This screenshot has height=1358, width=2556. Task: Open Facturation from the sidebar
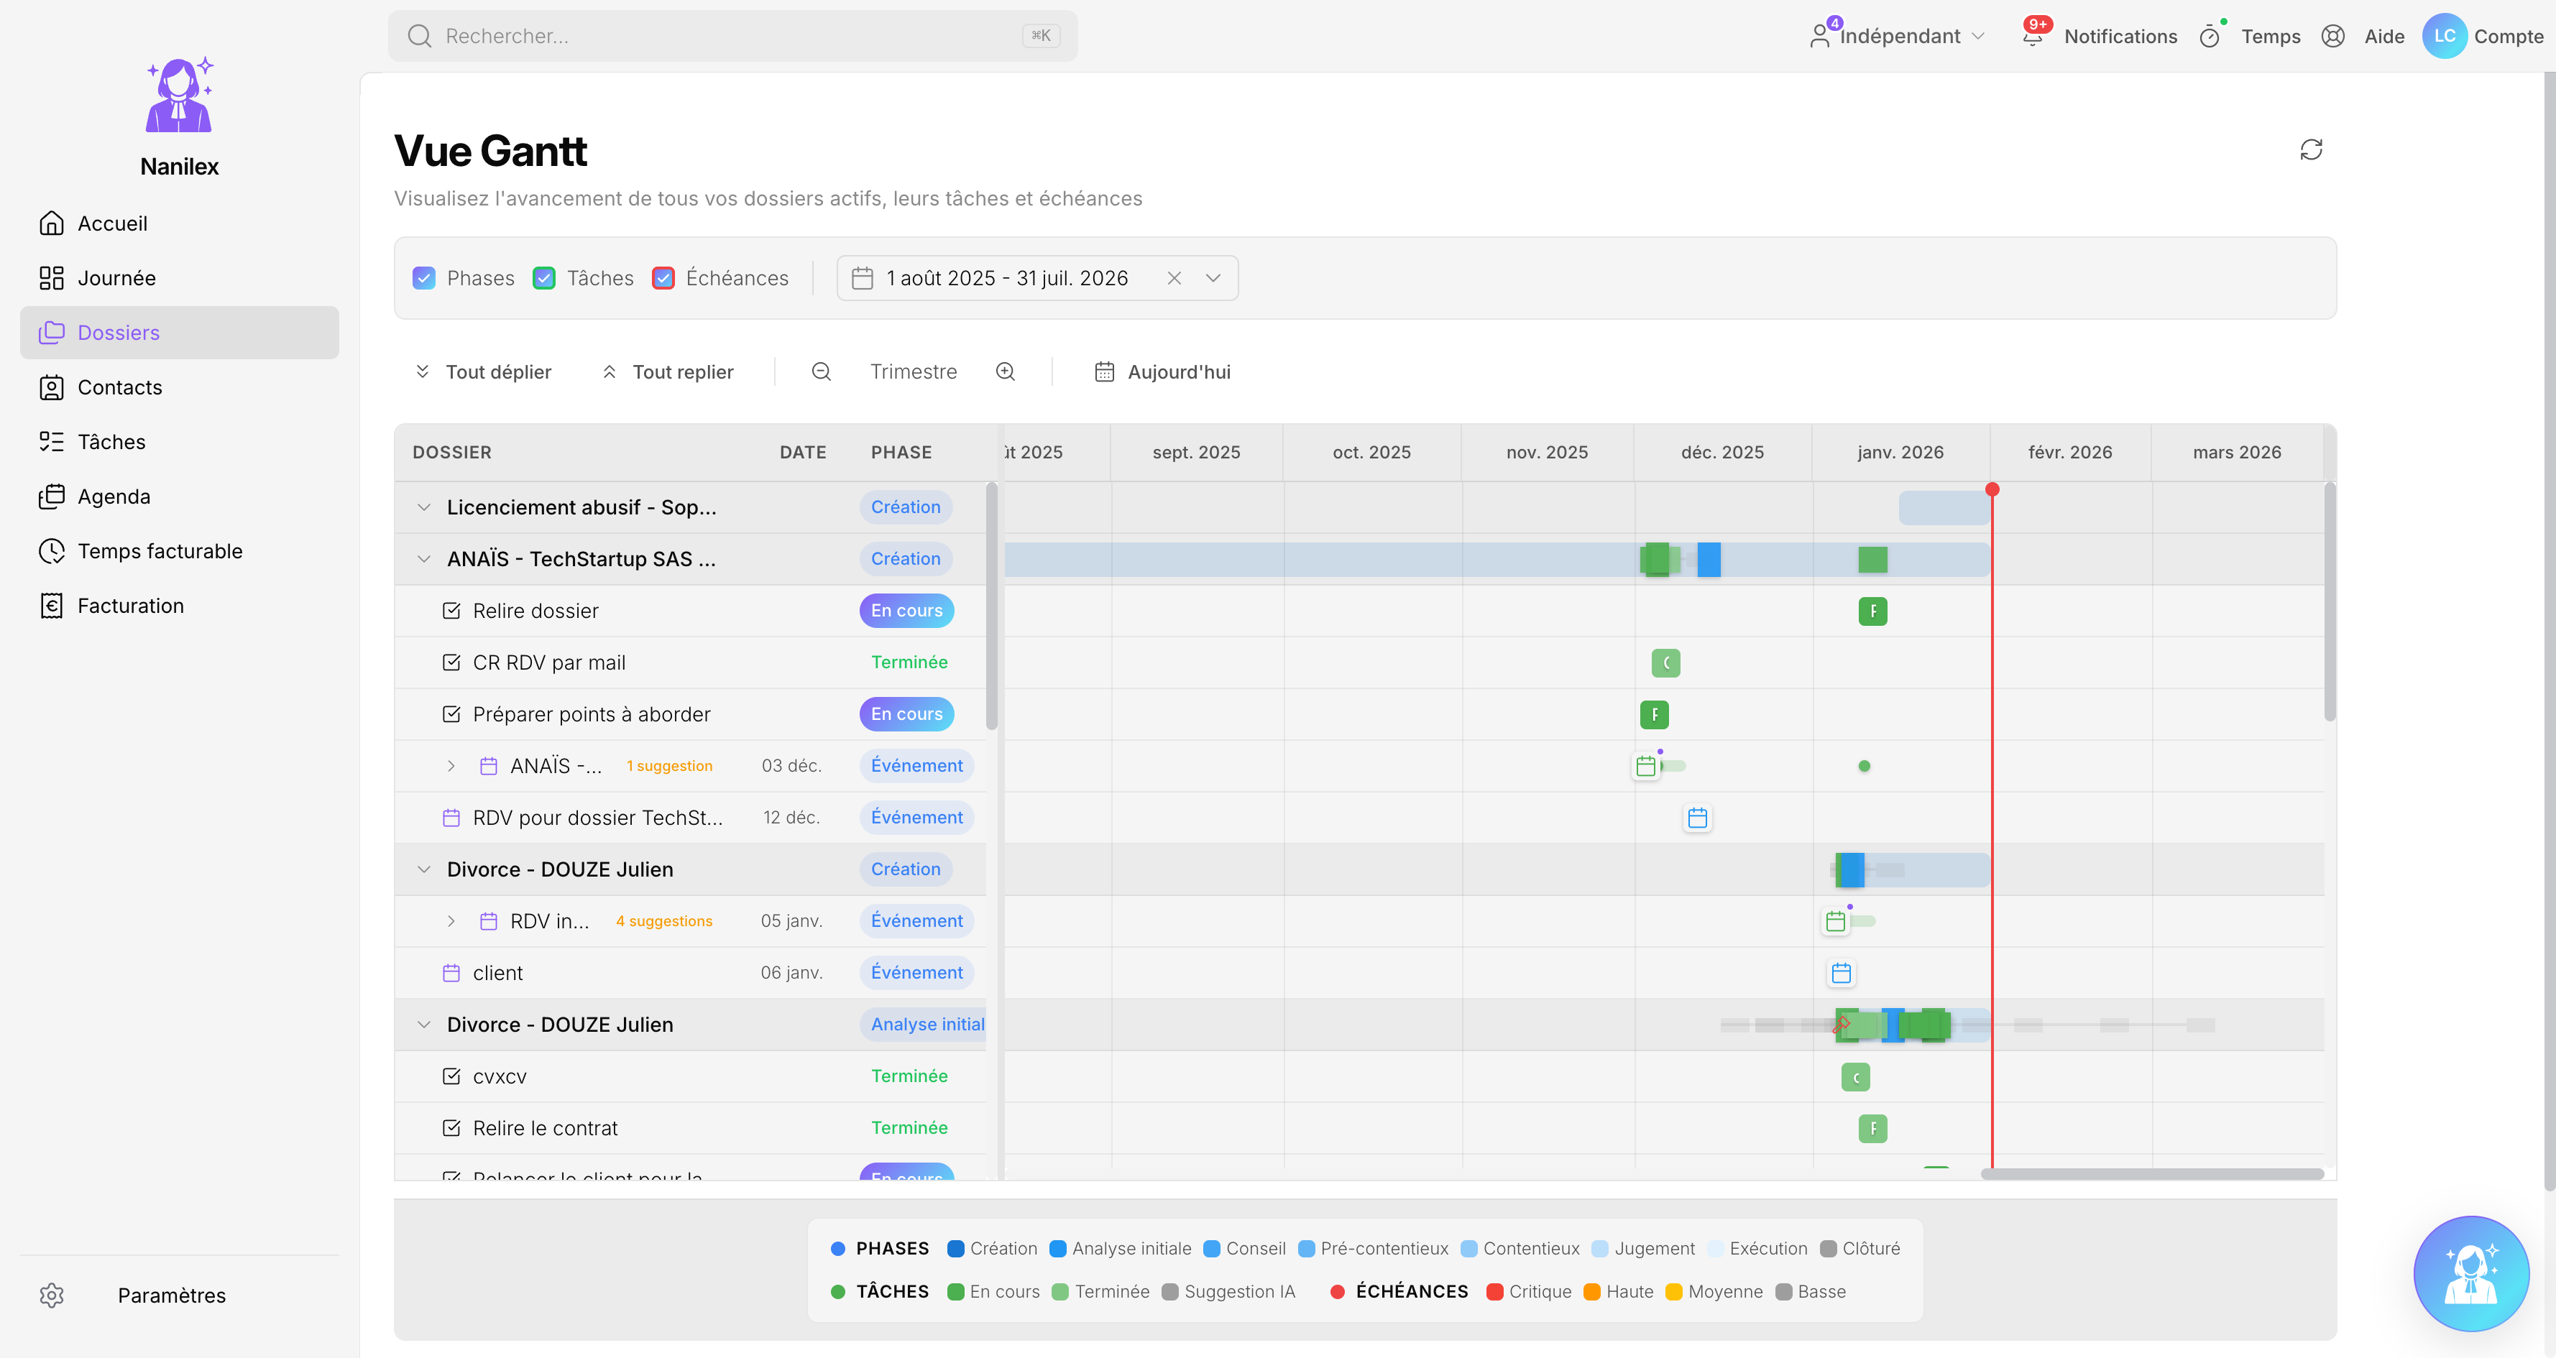pyautogui.click(x=131, y=605)
